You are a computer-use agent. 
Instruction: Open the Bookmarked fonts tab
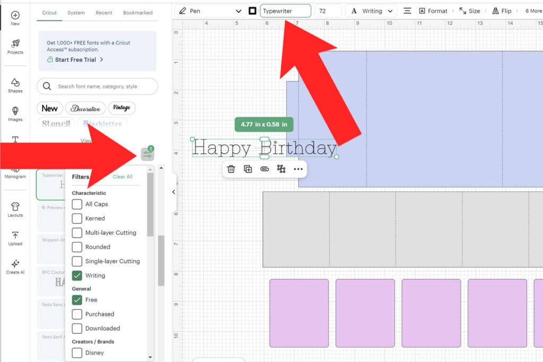[x=137, y=13]
